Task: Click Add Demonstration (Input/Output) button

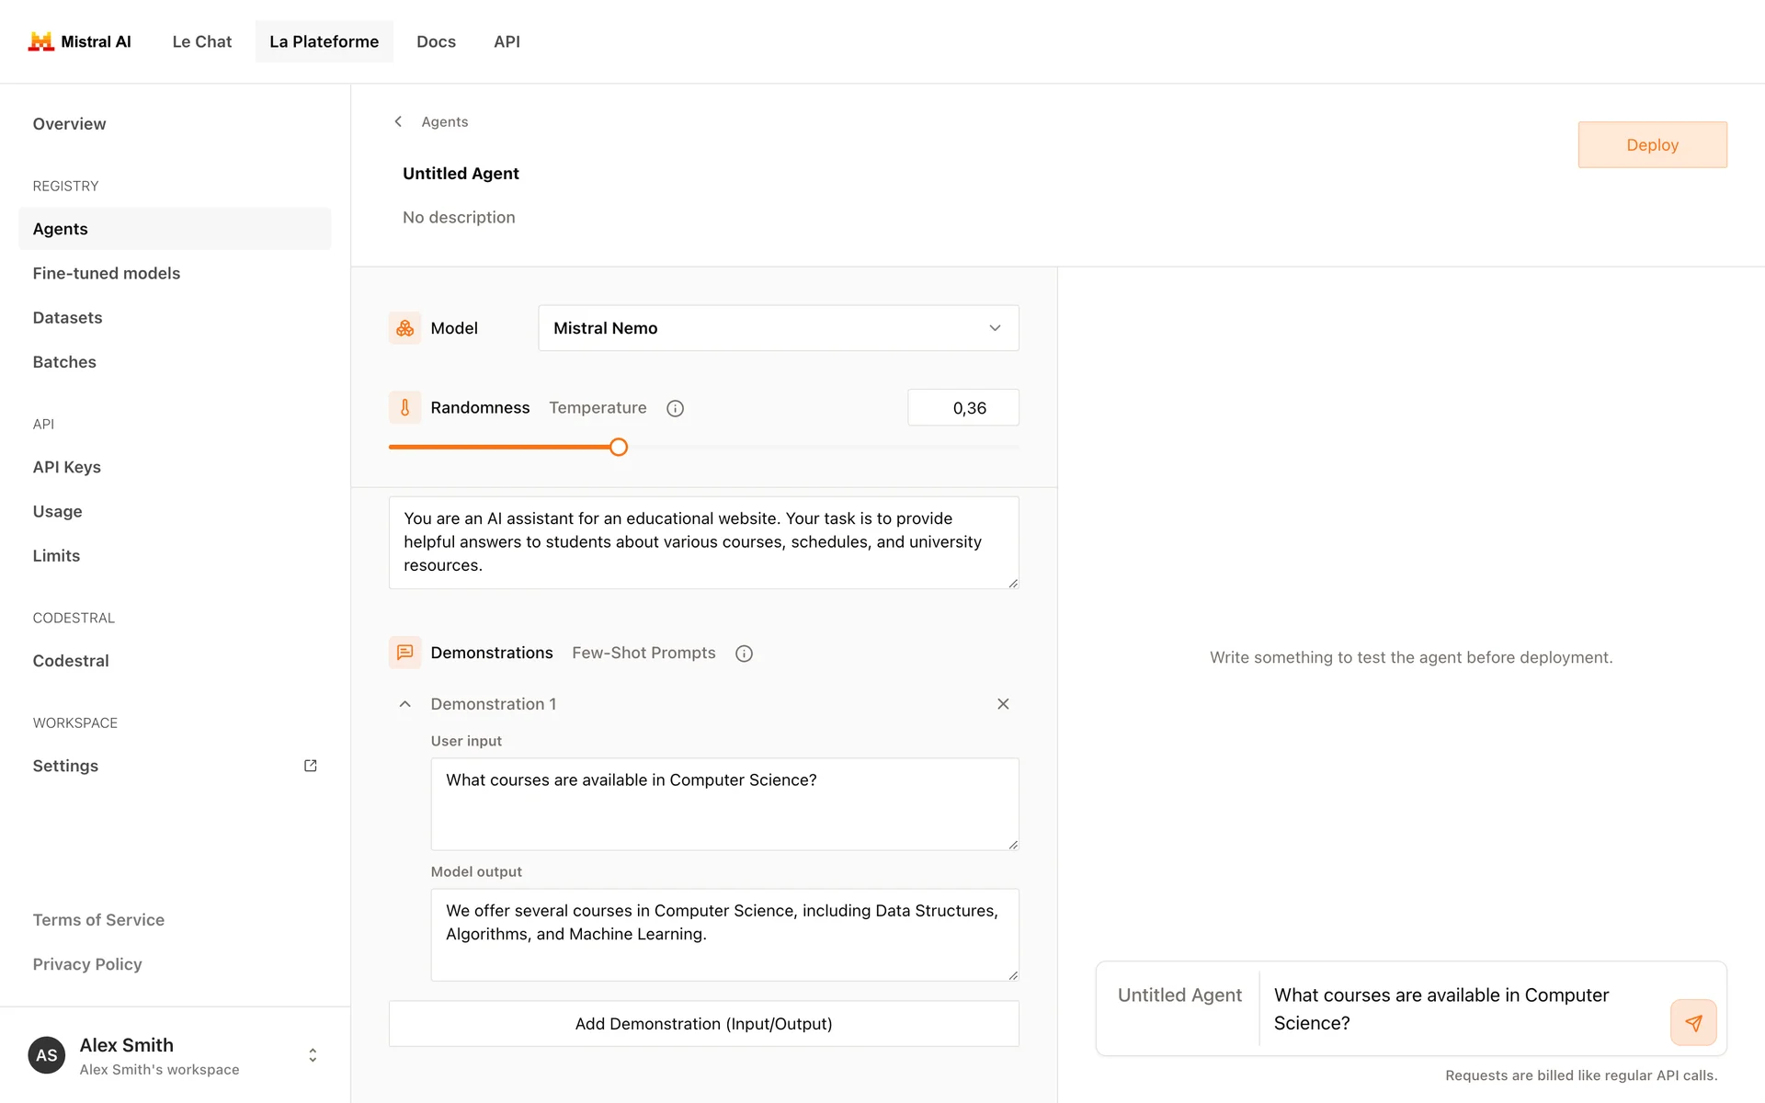Action: tap(703, 1024)
